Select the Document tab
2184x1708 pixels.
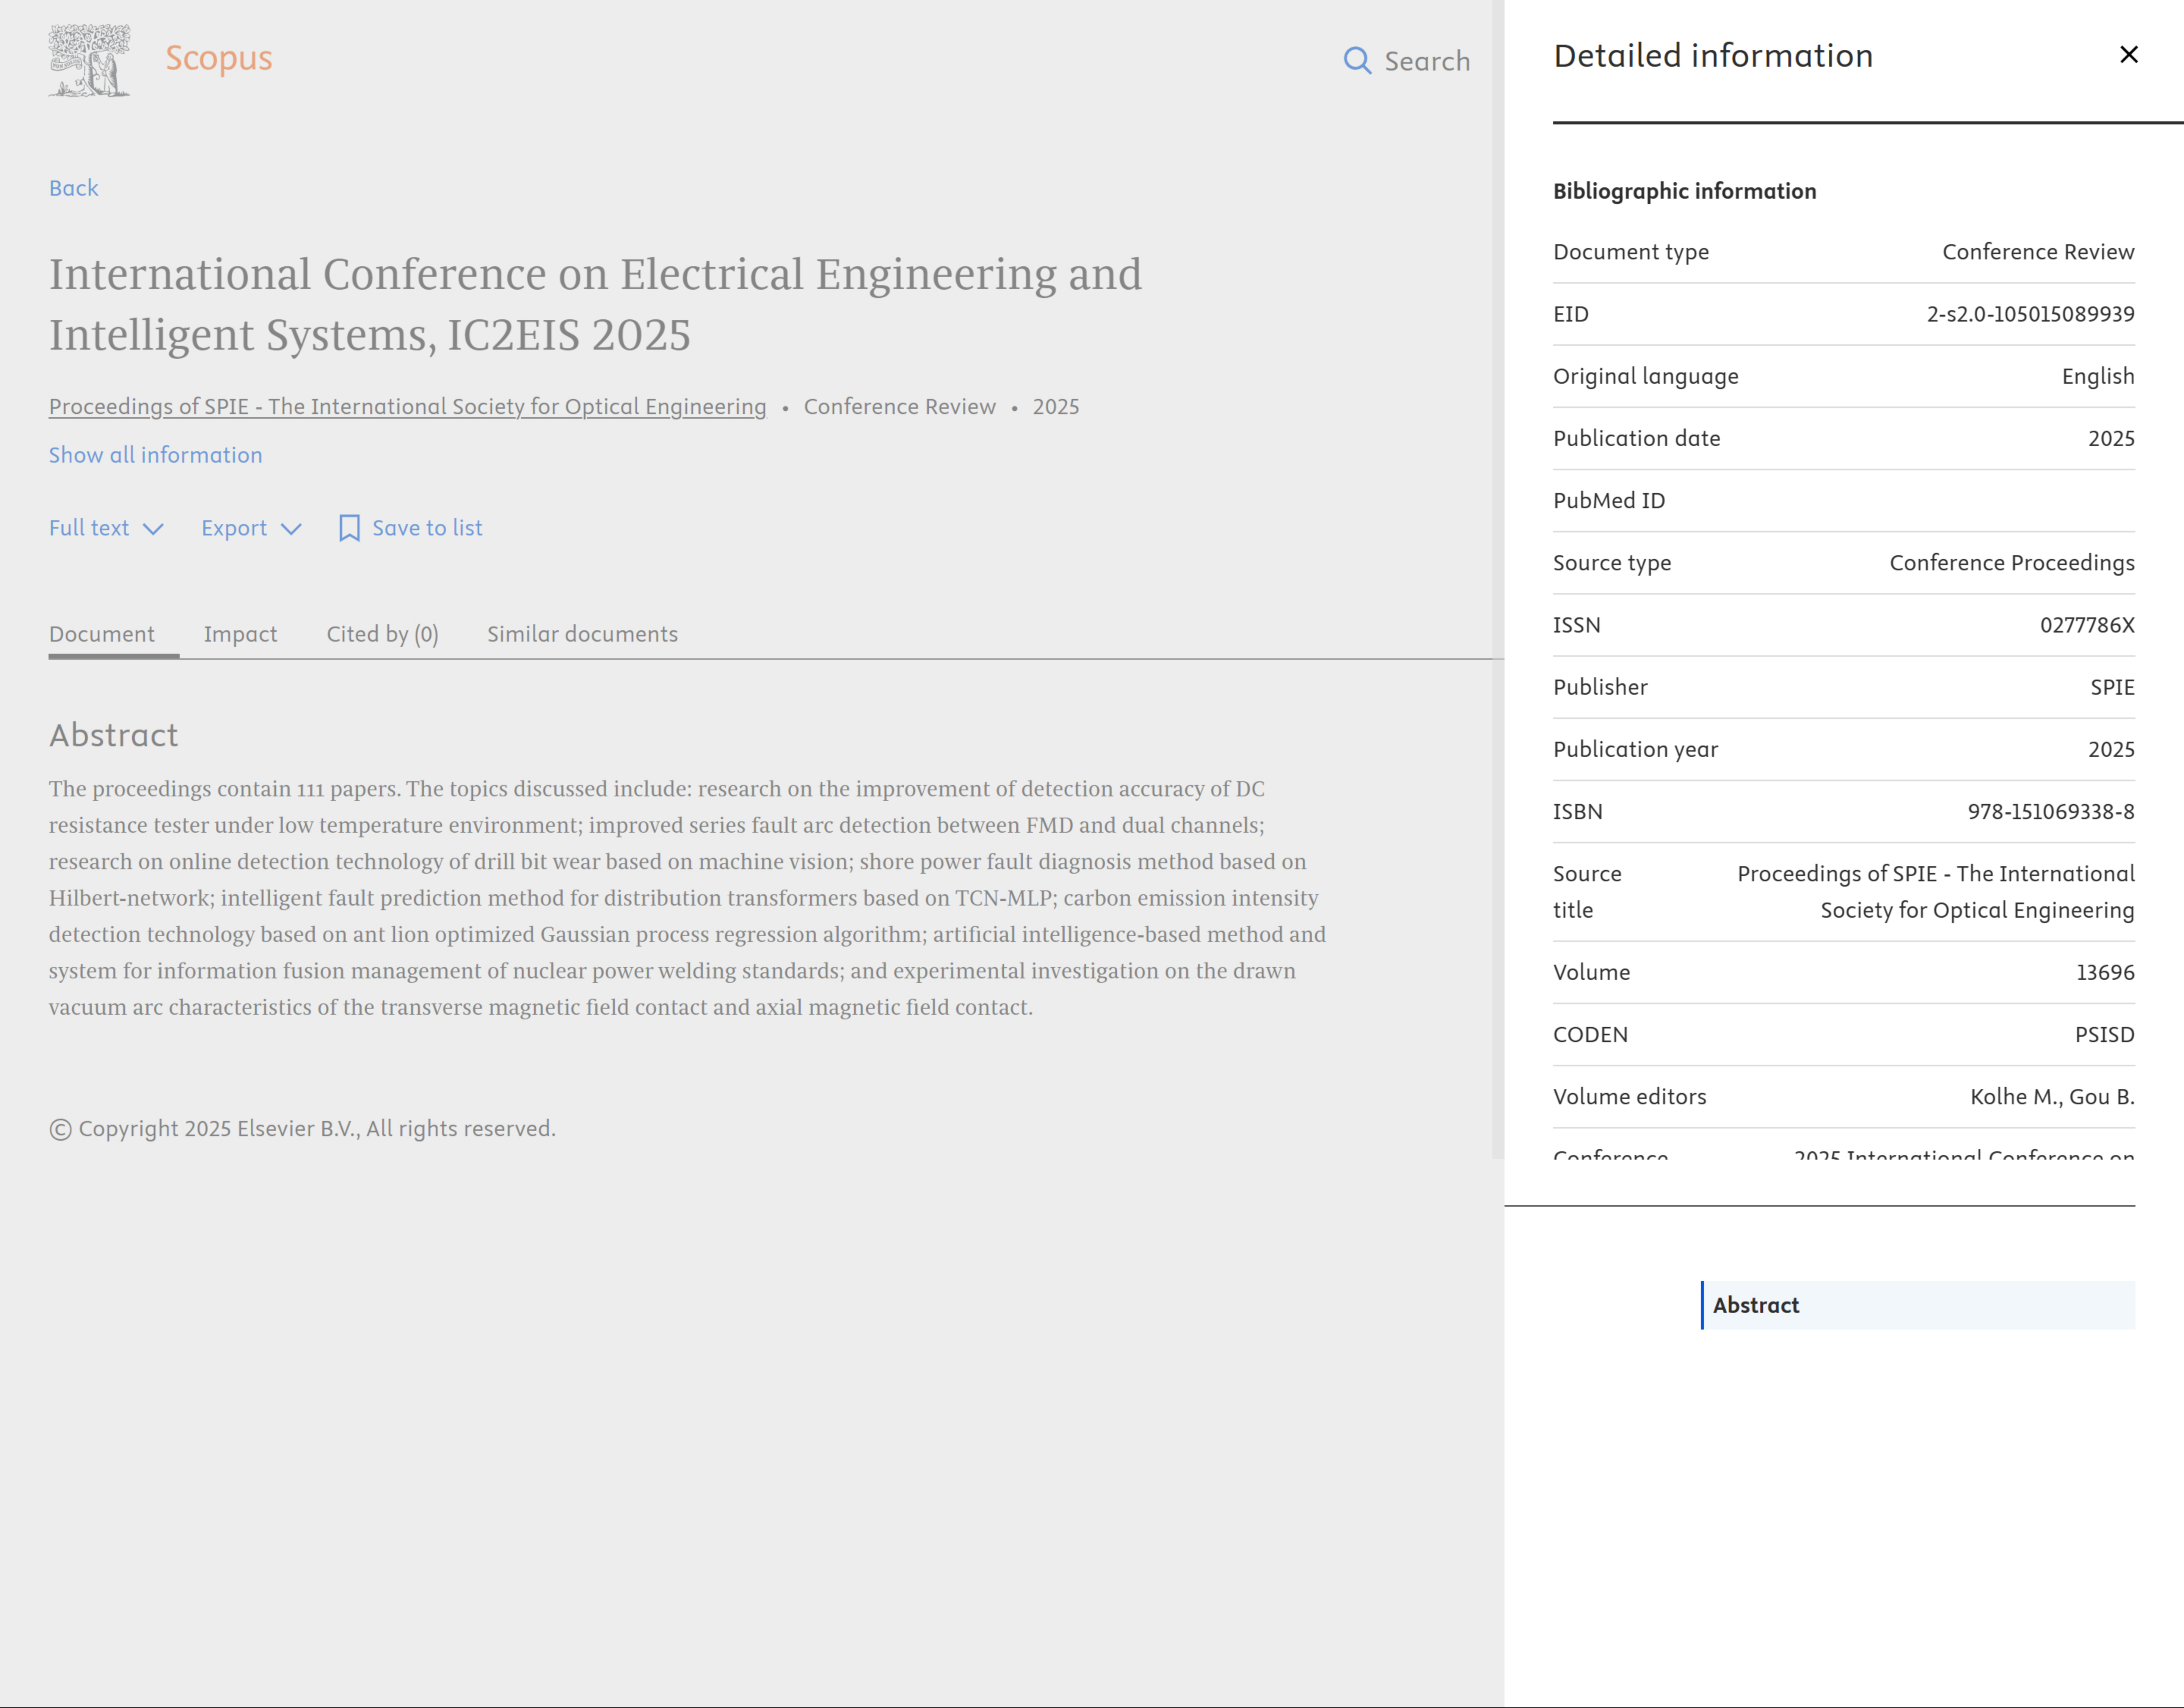click(102, 634)
